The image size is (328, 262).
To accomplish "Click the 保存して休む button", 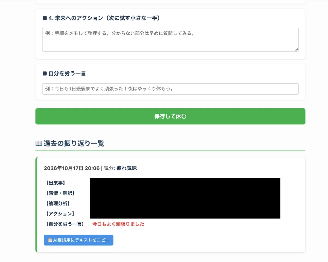I will (170, 116).
